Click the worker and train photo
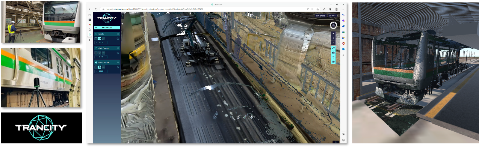479x147 pixels. (41, 22)
